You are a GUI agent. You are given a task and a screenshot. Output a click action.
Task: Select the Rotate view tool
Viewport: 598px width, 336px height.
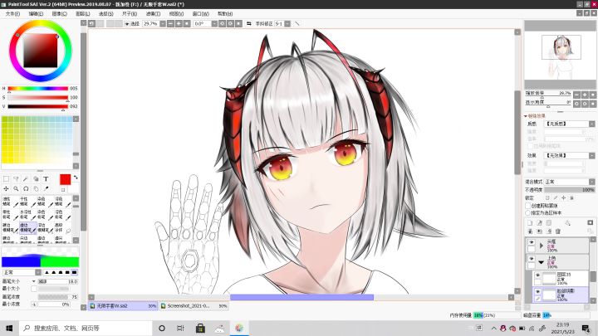tap(26, 188)
